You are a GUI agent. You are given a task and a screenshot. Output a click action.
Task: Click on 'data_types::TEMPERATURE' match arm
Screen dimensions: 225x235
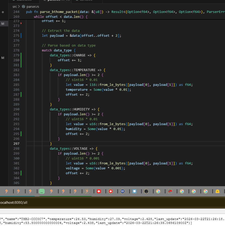click(73, 70)
